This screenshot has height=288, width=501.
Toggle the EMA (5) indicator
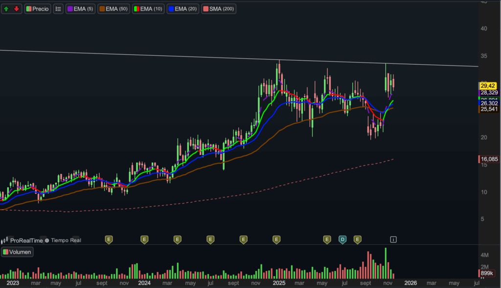click(x=80, y=9)
